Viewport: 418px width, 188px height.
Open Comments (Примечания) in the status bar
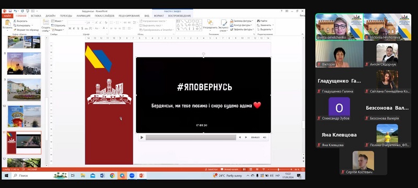click(x=229, y=169)
